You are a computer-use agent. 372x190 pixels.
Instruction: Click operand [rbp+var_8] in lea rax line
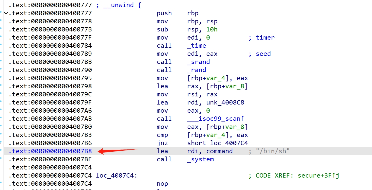tap(227, 86)
